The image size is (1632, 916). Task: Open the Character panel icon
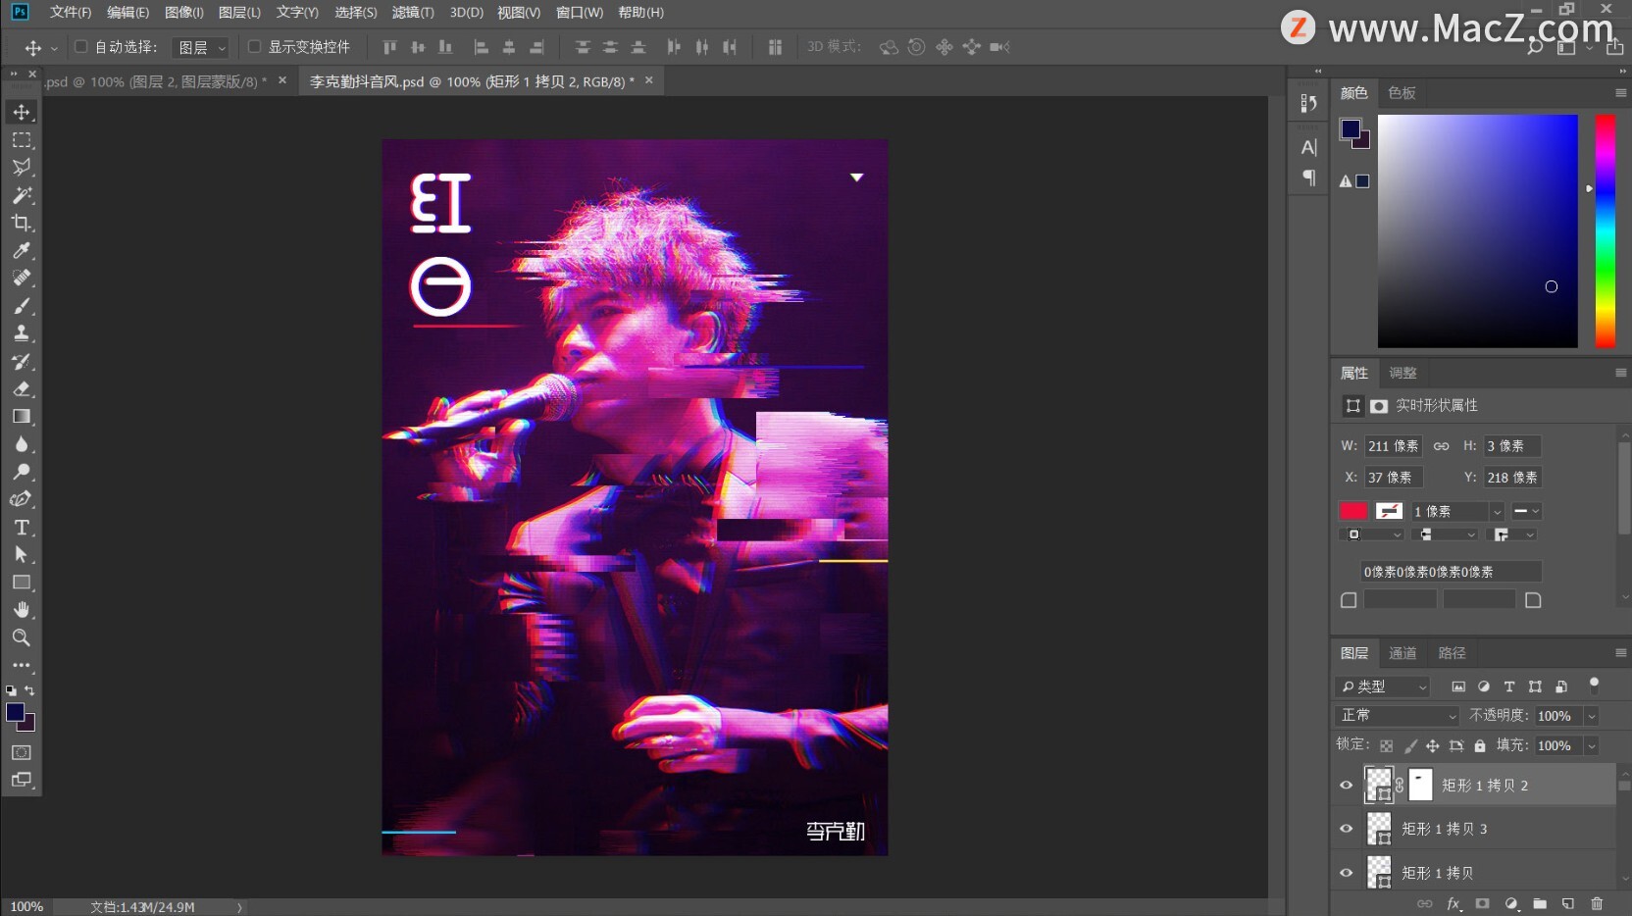1308,147
